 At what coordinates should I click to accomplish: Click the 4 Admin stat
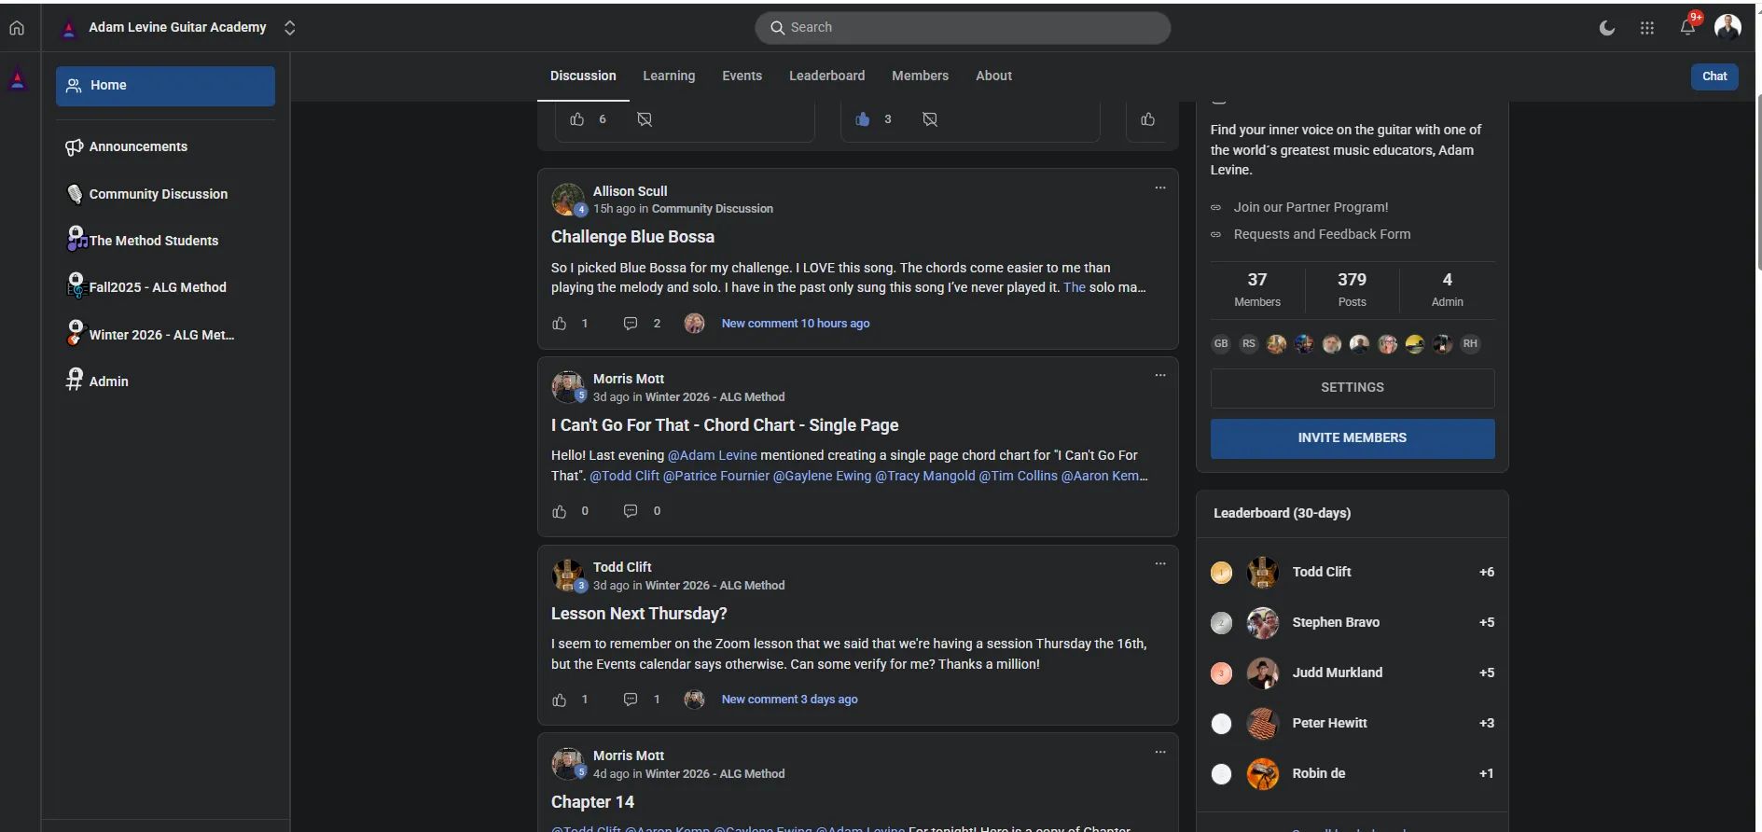point(1447,289)
